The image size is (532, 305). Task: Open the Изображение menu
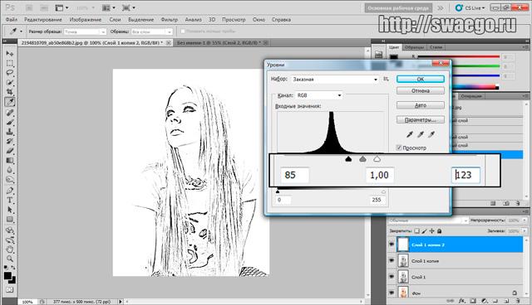pyautogui.click(x=85, y=20)
